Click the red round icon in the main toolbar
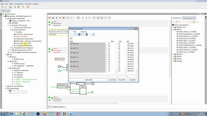This screenshot has width=207, height=116. point(28,7)
